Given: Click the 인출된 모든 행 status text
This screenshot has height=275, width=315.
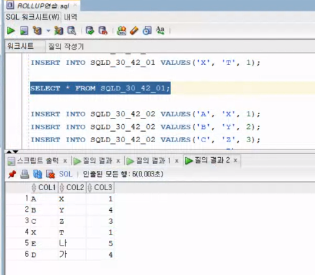Looking at the screenshot, I should coord(123,174).
